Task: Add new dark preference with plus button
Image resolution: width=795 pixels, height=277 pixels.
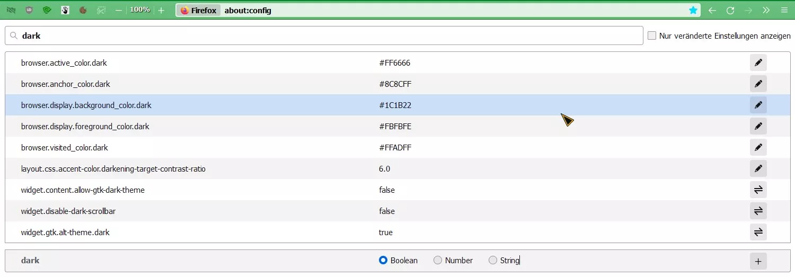Action: pyautogui.click(x=758, y=261)
